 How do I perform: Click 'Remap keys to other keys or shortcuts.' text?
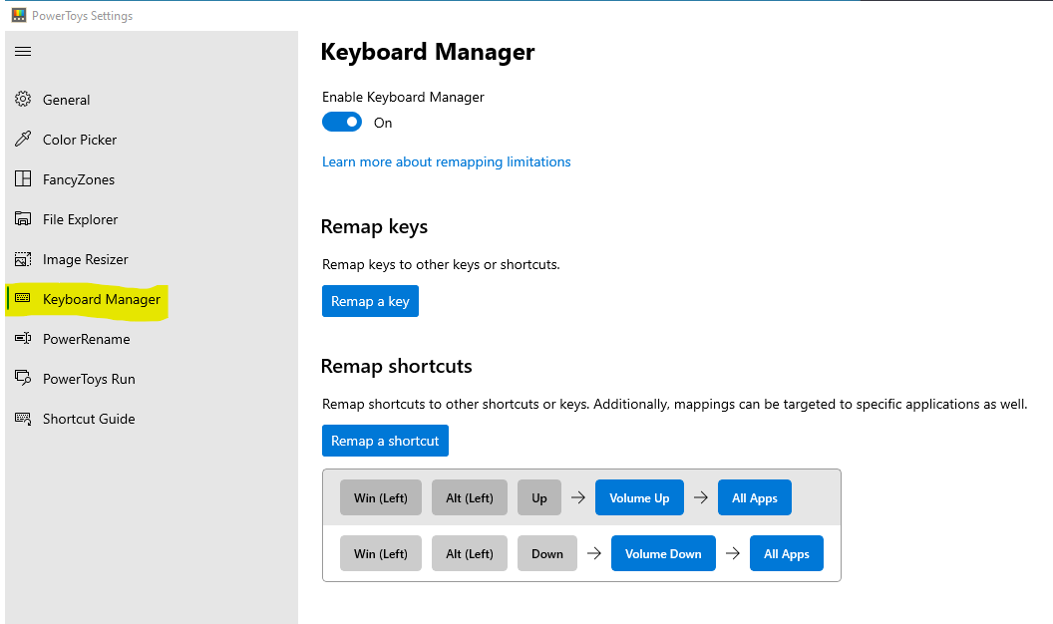pyautogui.click(x=441, y=264)
